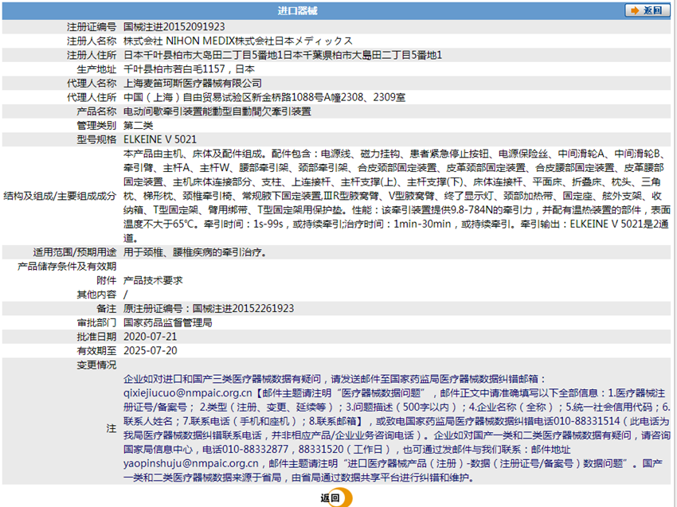677x507 pixels.
Task: Click the orange arrow icon in top 返回 button
Action: pos(634,10)
